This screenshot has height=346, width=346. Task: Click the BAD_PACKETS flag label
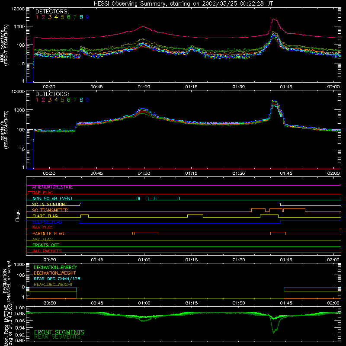click(47, 251)
